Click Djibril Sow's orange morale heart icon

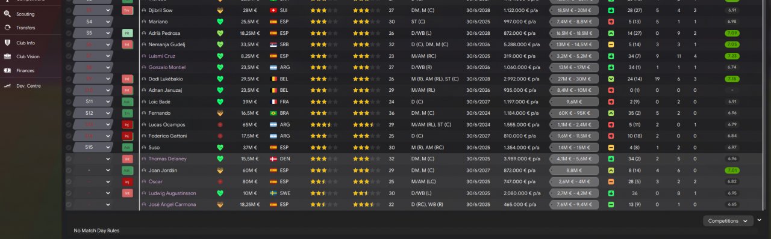pyautogui.click(x=220, y=10)
